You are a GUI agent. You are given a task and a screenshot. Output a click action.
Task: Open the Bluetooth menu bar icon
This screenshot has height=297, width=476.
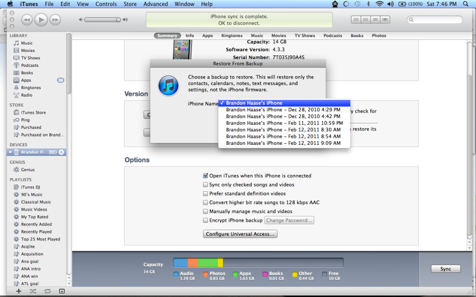pyautogui.click(x=368, y=4)
